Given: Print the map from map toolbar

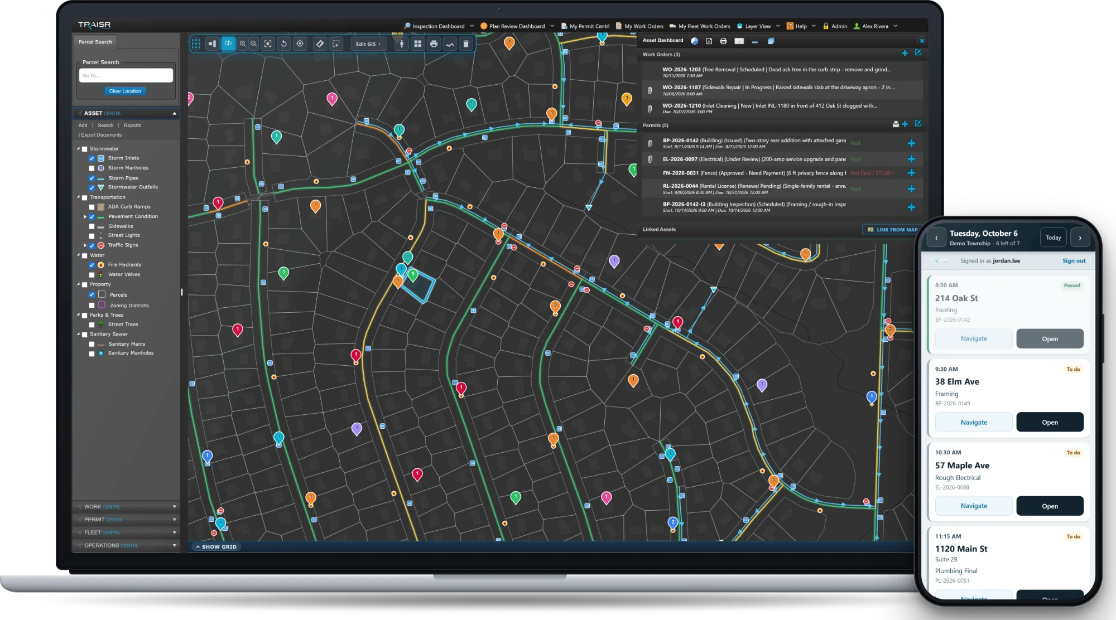Looking at the screenshot, I should tap(434, 43).
